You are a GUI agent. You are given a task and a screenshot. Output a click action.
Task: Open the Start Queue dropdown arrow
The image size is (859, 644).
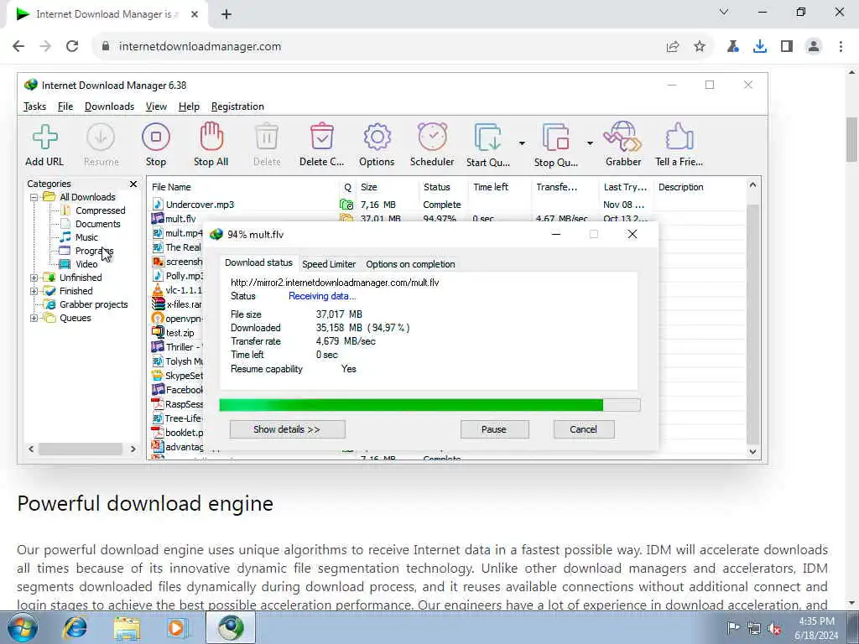(522, 143)
